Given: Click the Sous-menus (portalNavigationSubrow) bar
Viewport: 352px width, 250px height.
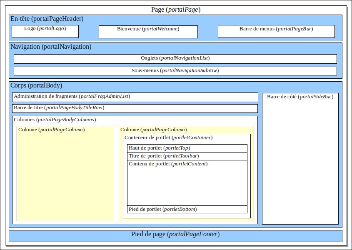Looking at the screenshot, I should 175,71.
